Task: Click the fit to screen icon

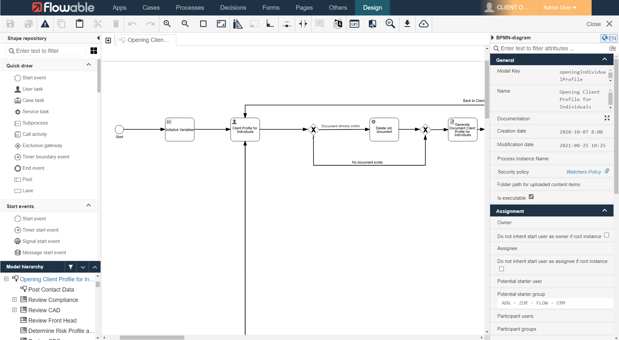Action: click(x=221, y=24)
